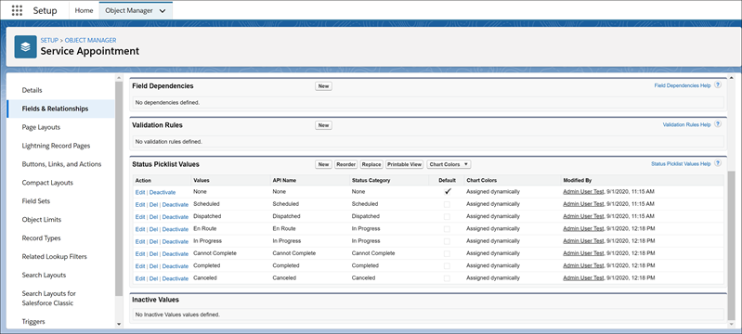Switch to the Home tab
The height and width of the screenshot is (334, 742).
coord(84,10)
